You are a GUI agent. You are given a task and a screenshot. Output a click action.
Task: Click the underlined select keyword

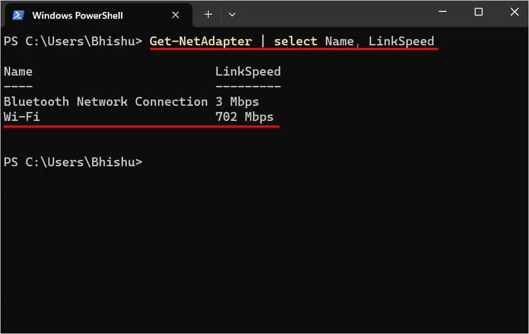(x=295, y=41)
